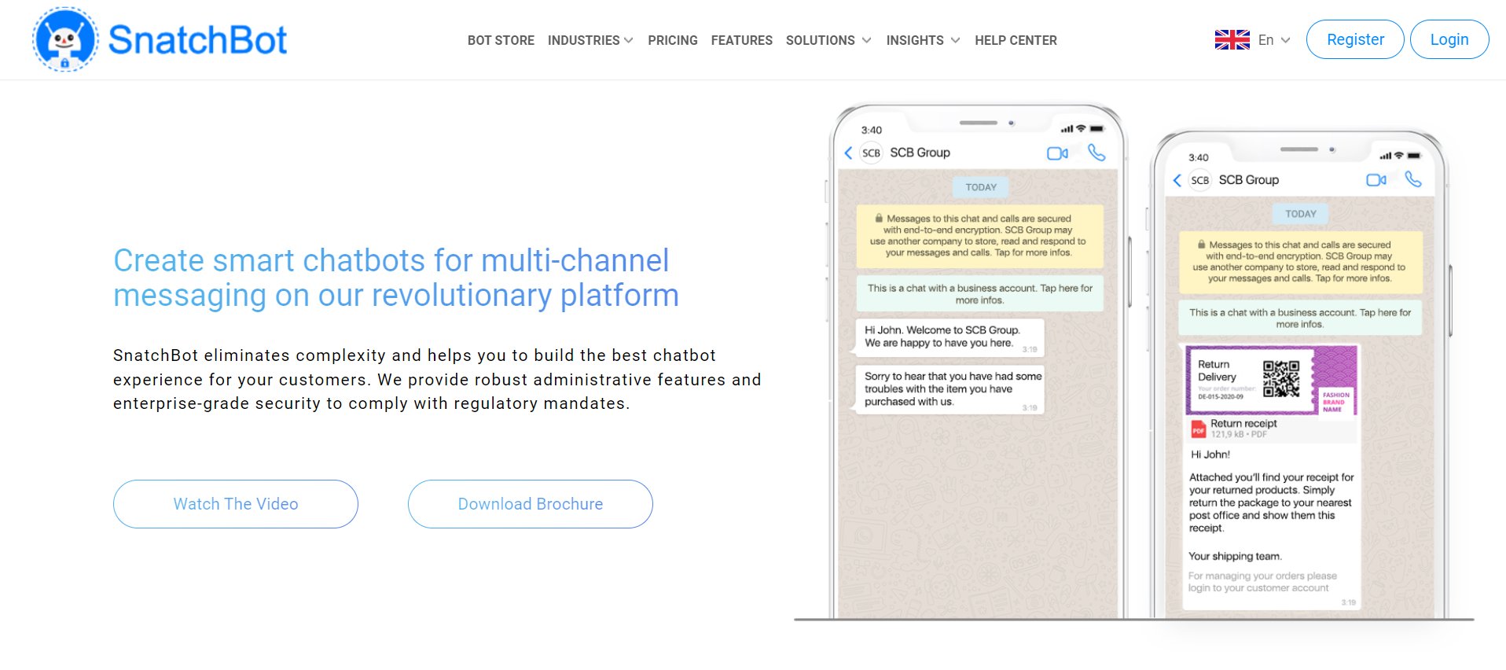The width and height of the screenshot is (1506, 670).
Task: Click the UK flag language icon
Action: pyautogui.click(x=1232, y=39)
